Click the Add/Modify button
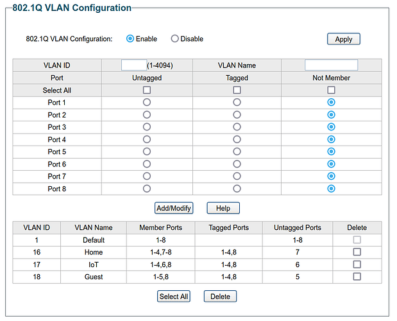 [x=174, y=208]
